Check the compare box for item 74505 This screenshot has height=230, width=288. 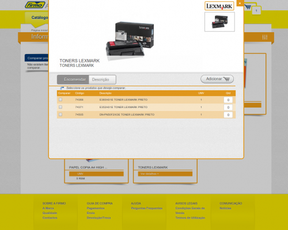tap(60, 114)
